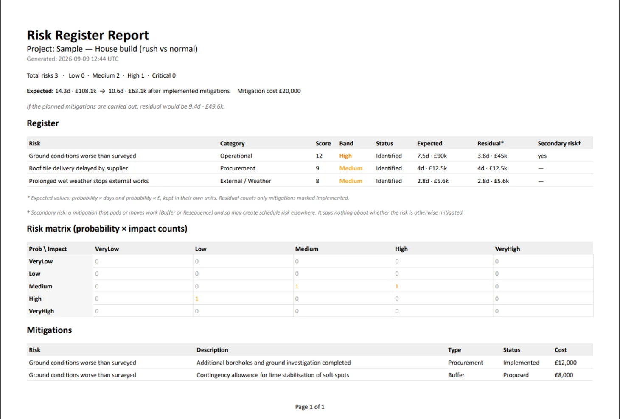Screen dimensions: 620x419
Task: Click the "Risk Register Report" title
Action: 88,35
